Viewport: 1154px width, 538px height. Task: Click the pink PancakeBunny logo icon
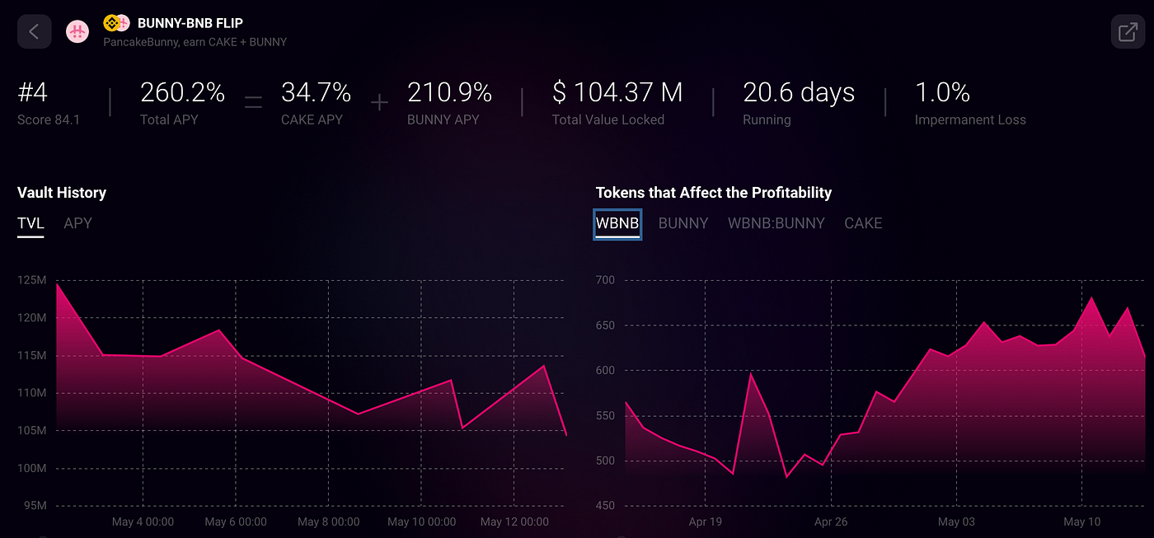(77, 32)
